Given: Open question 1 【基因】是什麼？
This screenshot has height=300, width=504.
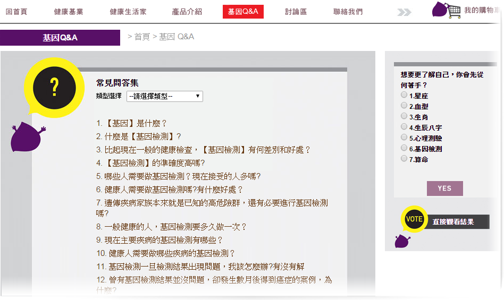Looking at the screenshot, I should click(x=131, y=123).
